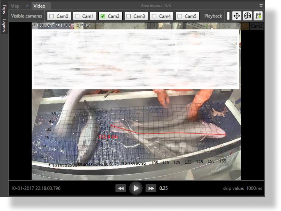Viewport: 281px width, 211px height.
Task: Expand the Layers side panel
Action: (x=4, y=25)
